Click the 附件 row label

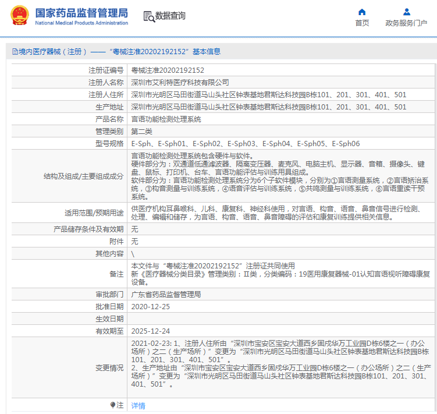point(116,242)
